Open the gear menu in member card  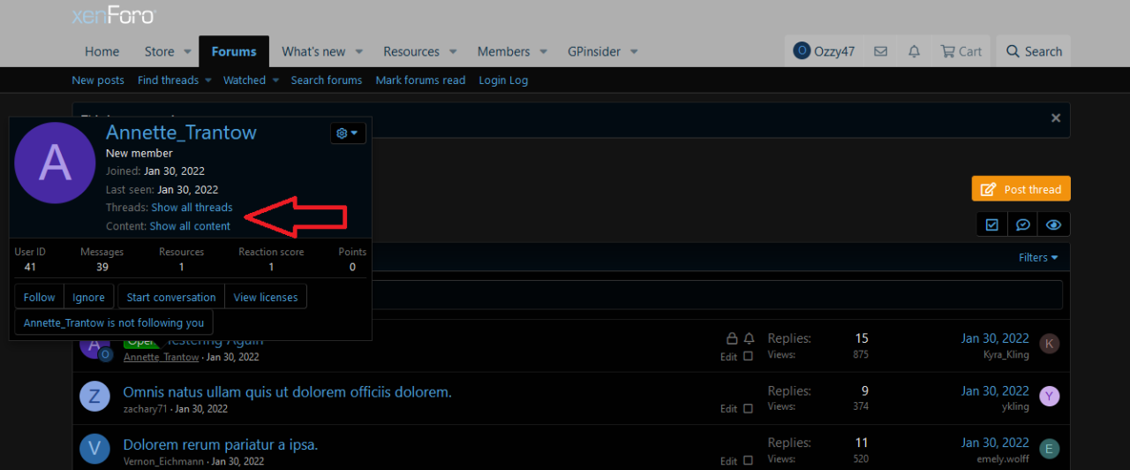coord(348,133)
